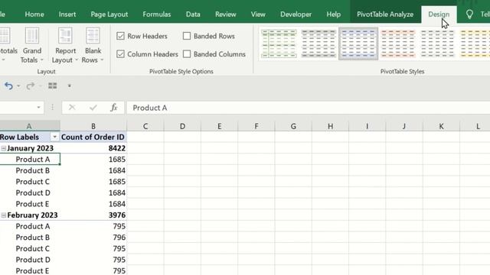The width and height of the screenshot is (490, 275).
Task: Collapse the February 2023 group
Action: [3, 215]
